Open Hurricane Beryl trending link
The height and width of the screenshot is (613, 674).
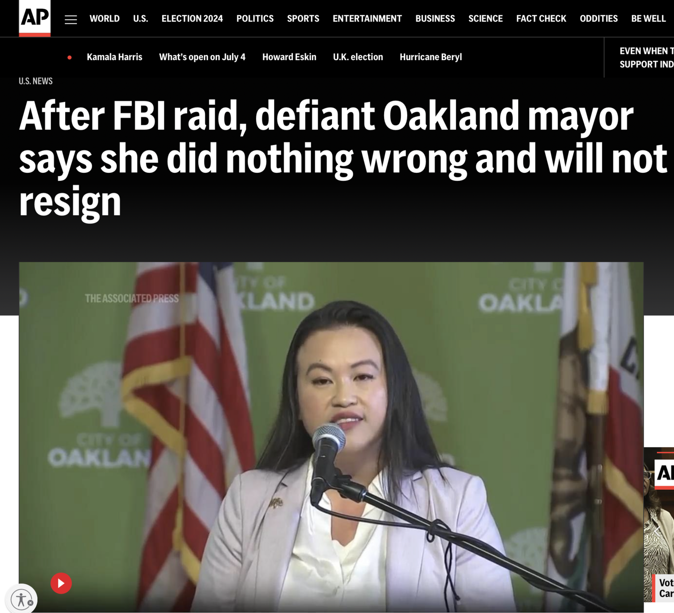coord(431,57)
